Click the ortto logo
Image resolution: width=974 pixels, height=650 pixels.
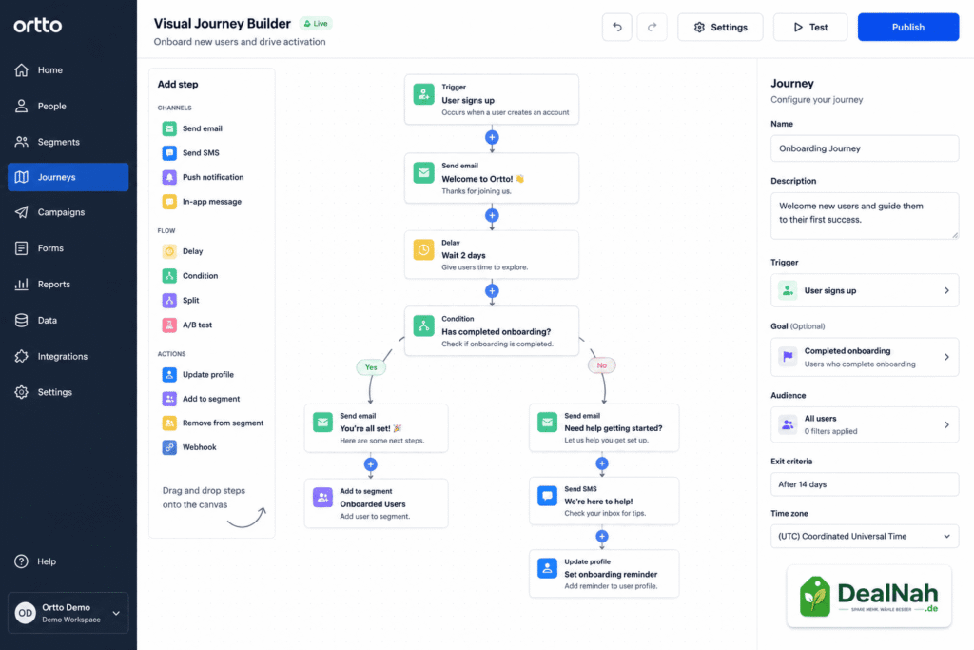pyautogui.click(x=38, y=26)
